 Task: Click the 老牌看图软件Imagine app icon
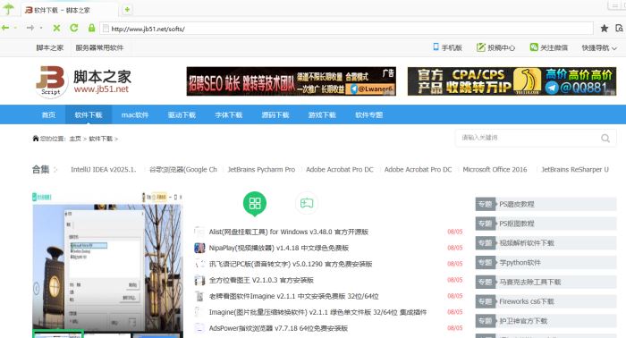click(x=199, y=296)
